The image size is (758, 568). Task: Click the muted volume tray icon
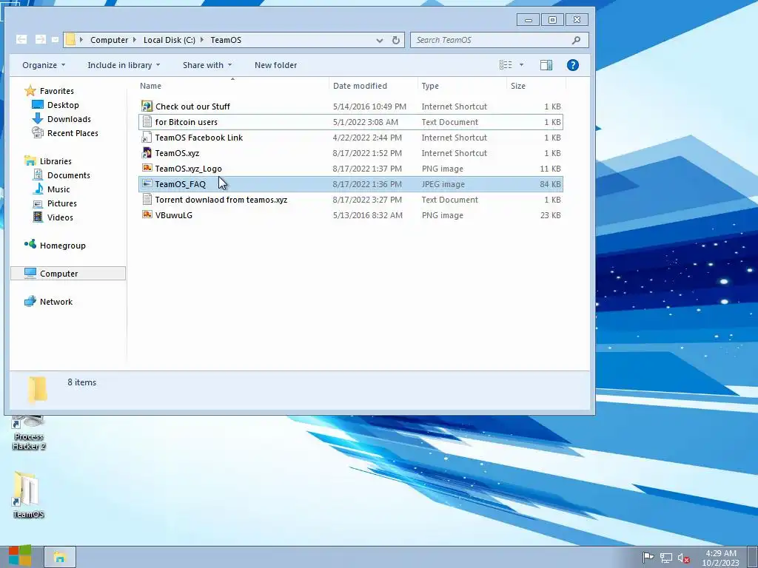click(x=683, y=558)
